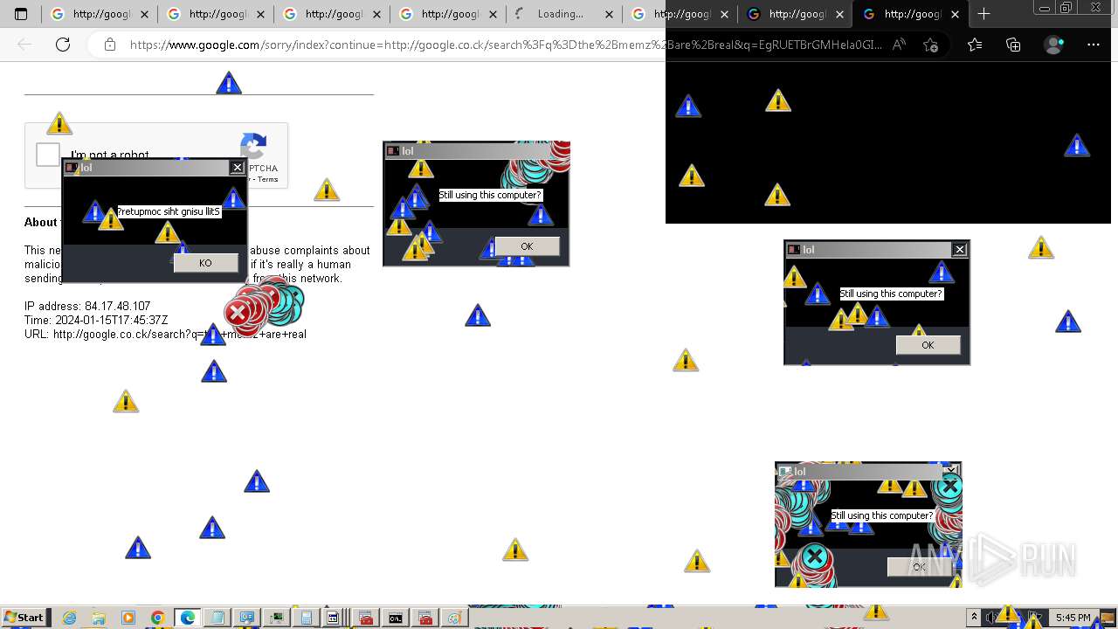Open the Command Prompt taskbar button
The image size is (1118, 629).
[x=396, y=618]
